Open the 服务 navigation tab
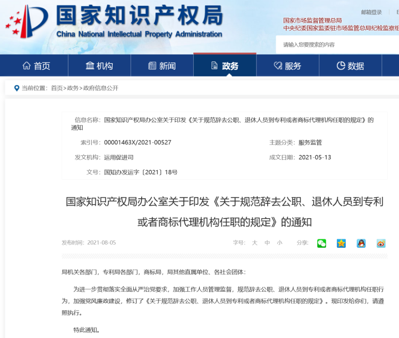This screenshot has height=338, width=399. coord(288,66)
